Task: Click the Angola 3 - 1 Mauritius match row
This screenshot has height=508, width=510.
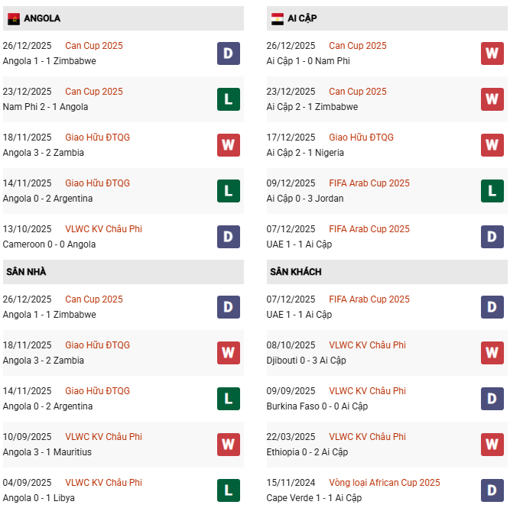Action: point(47,452)
